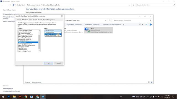Switch to the Events tab

[x=40, y=20]
